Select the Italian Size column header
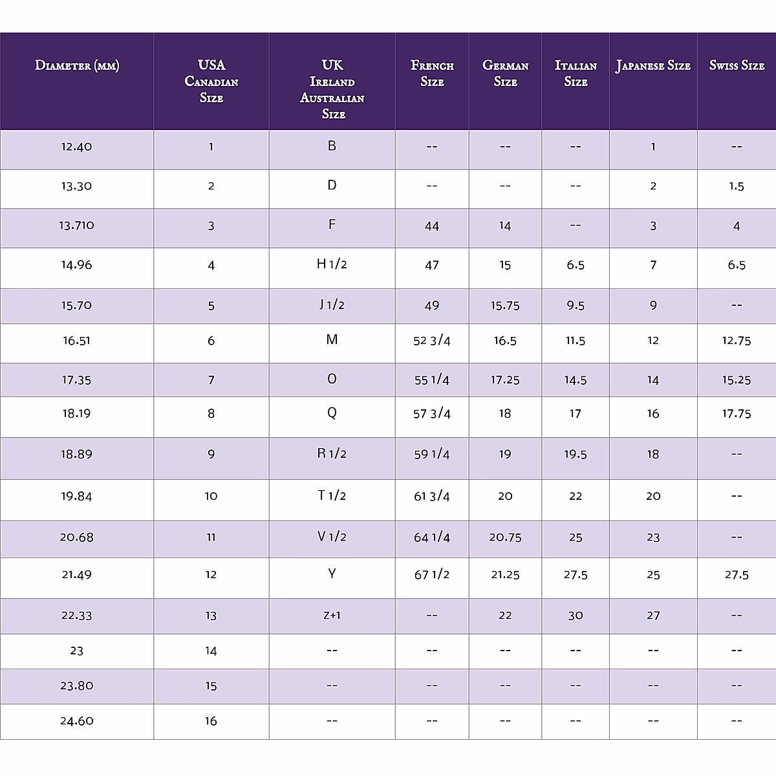 [x=576, y=74]
